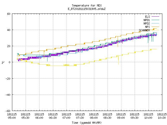Screen dimensions: 167x125
Task: Click the purple ELS legend line sample
Action: tap(155, 17)
